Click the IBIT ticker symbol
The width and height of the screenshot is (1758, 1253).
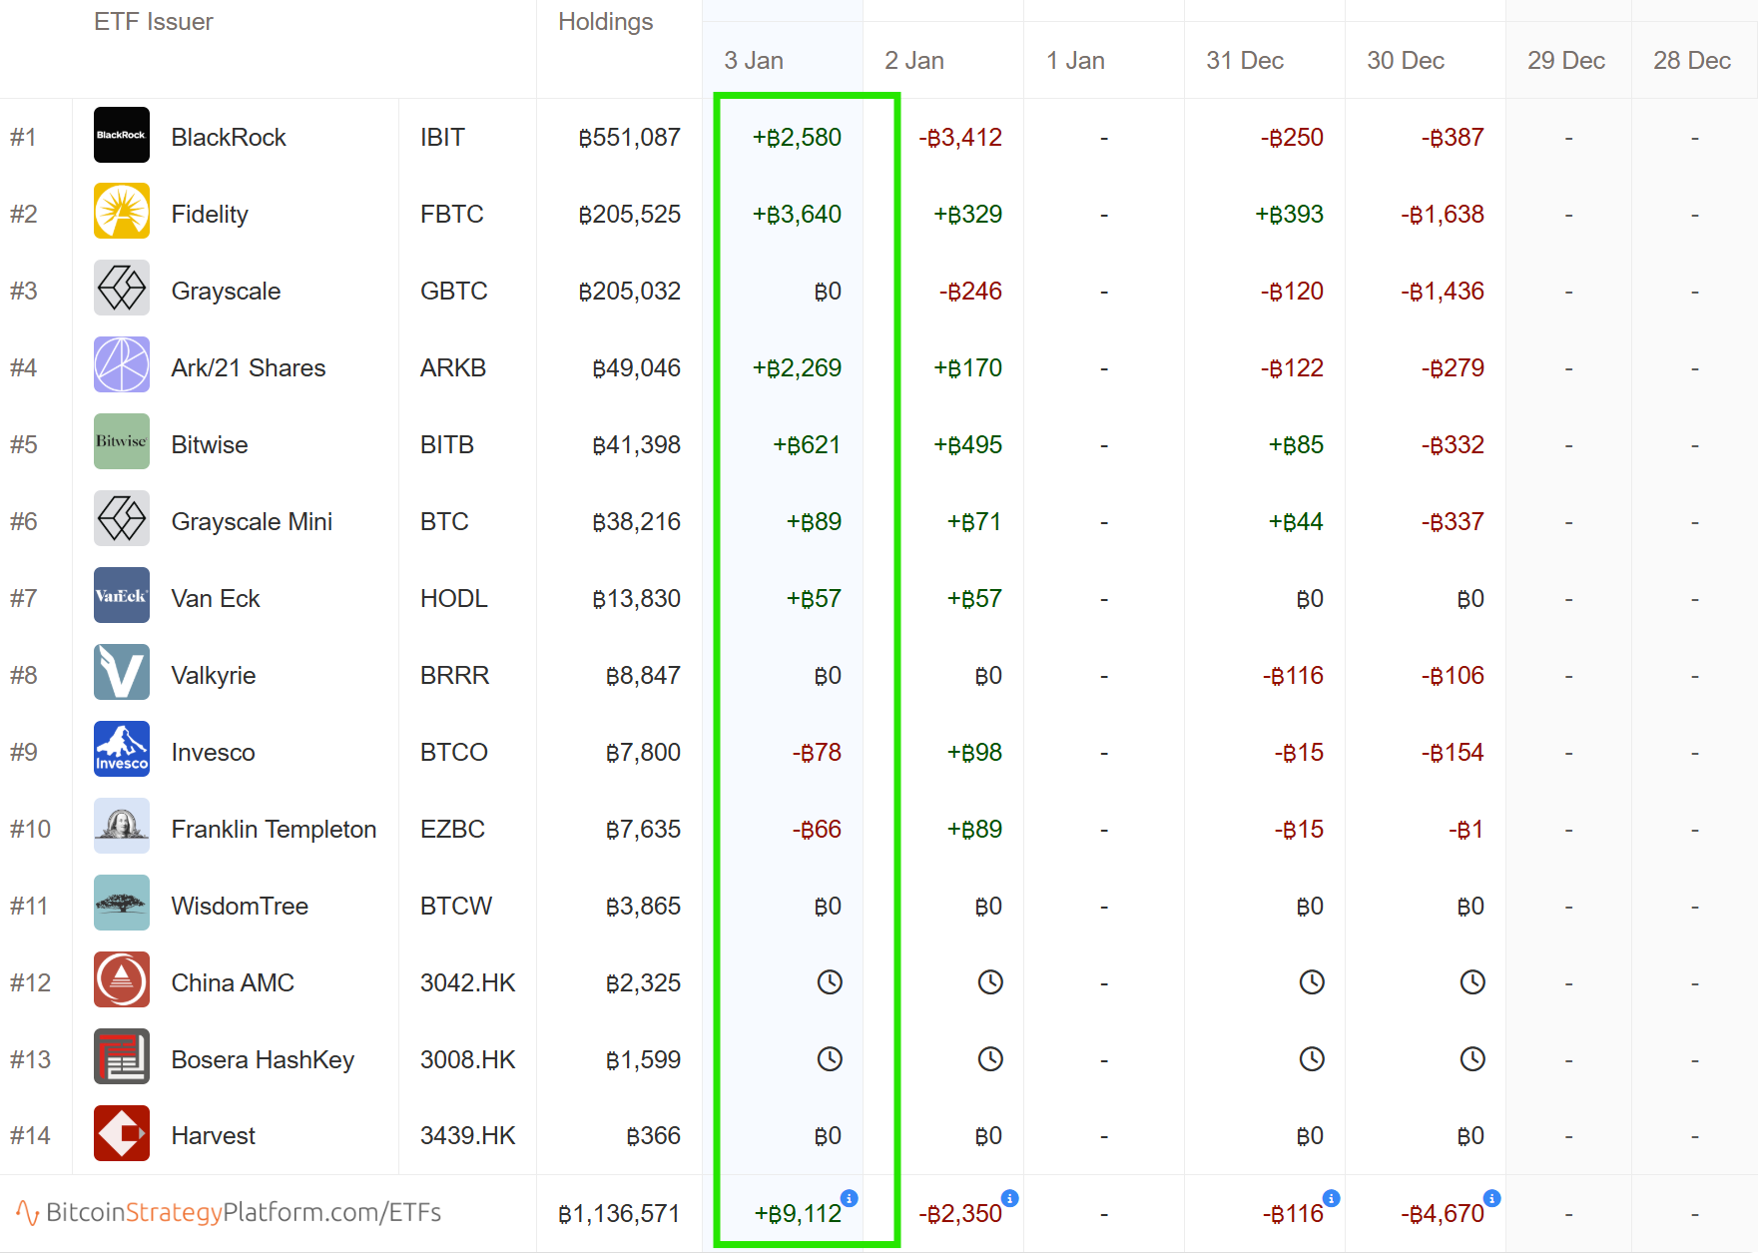click(442, 138)
